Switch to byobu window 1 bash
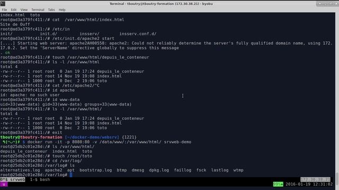The image size is (339, 190). 40,179
